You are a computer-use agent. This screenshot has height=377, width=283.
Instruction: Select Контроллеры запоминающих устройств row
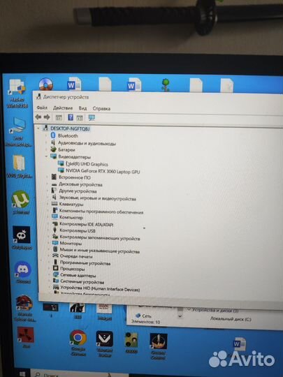point(100,238)
